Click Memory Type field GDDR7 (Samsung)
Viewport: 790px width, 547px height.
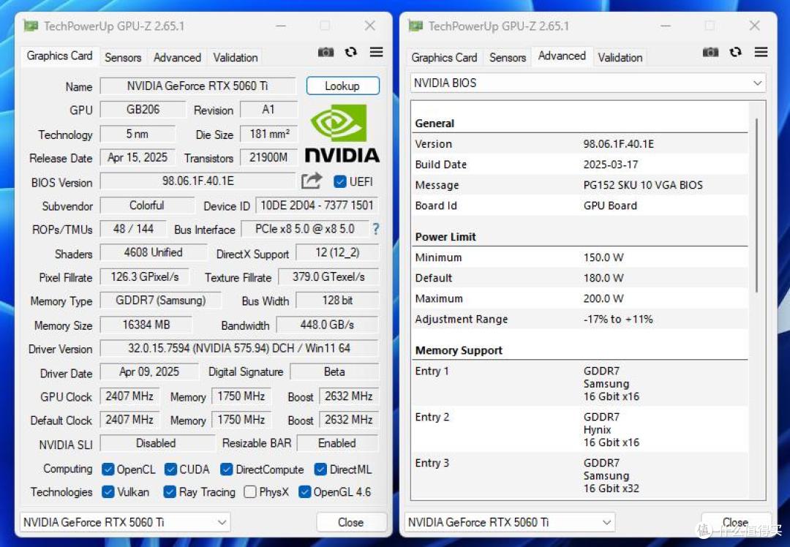click(x=160, y=301)
